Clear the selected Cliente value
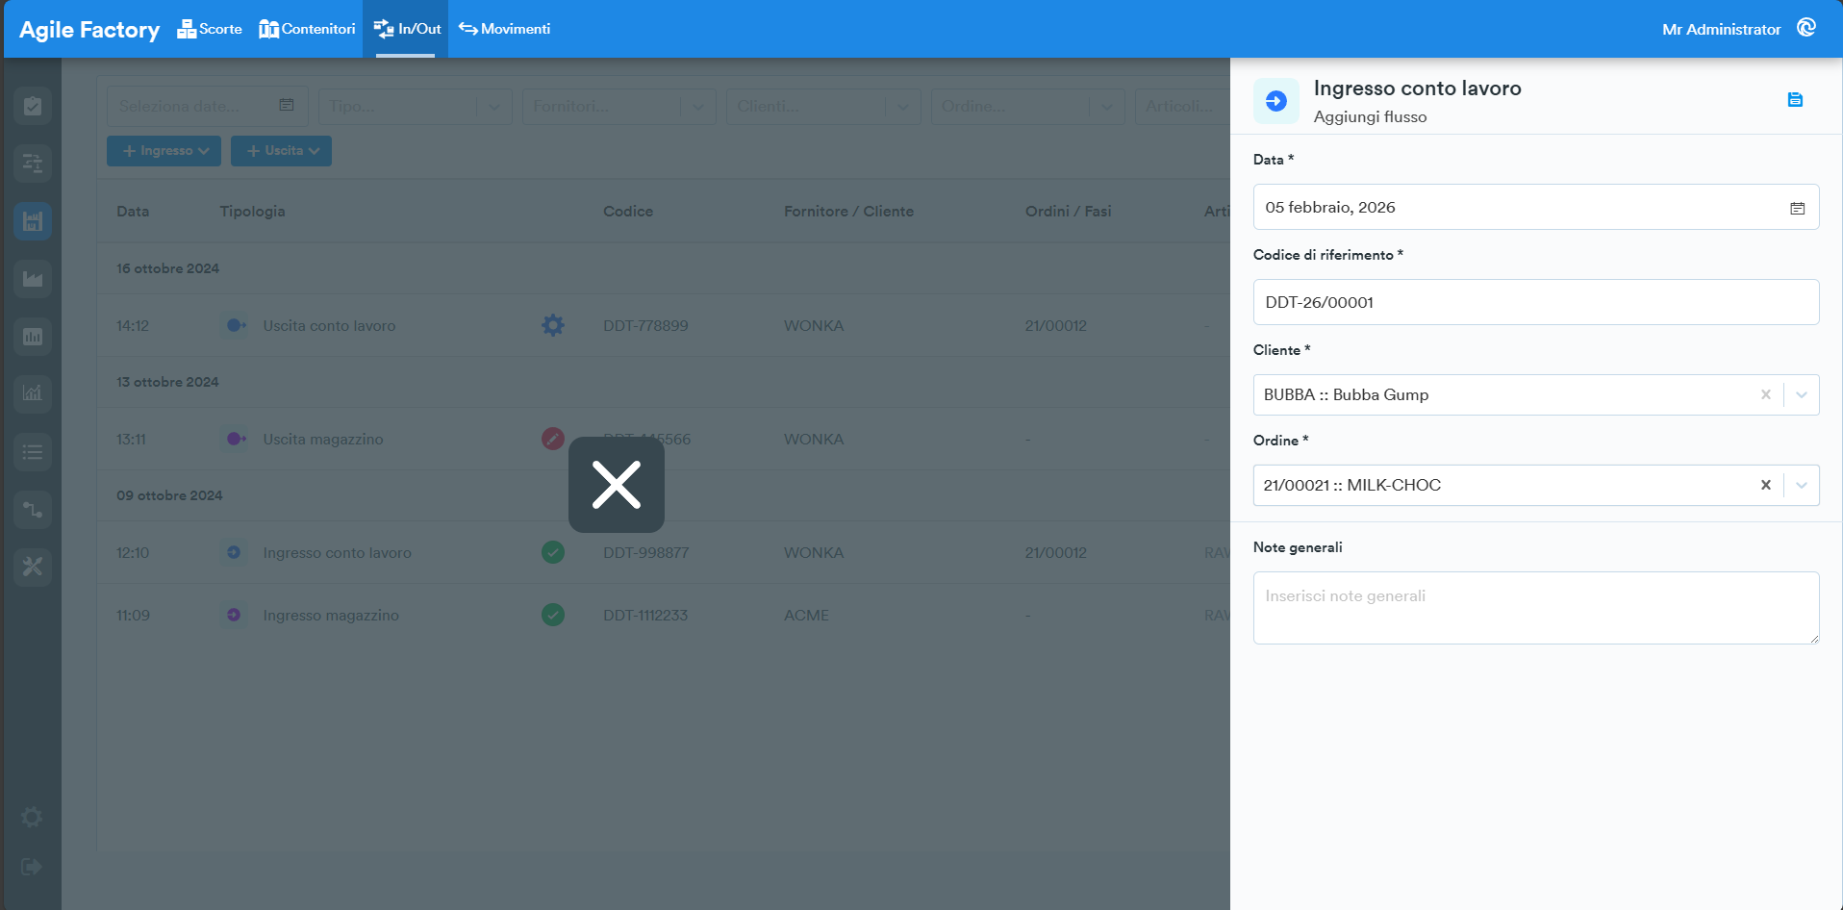 pos(1766,394)
